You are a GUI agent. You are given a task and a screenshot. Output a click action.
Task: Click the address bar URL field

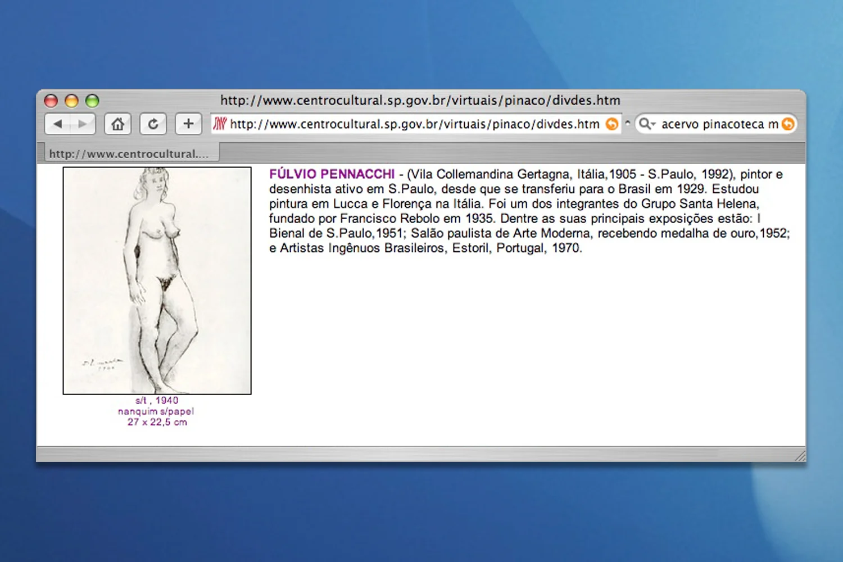pyautogui.click(x=415, y=124)
